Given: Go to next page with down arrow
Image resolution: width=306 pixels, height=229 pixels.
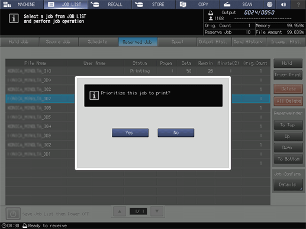Looking at the screenshot, I should click(x=157, y=211).
